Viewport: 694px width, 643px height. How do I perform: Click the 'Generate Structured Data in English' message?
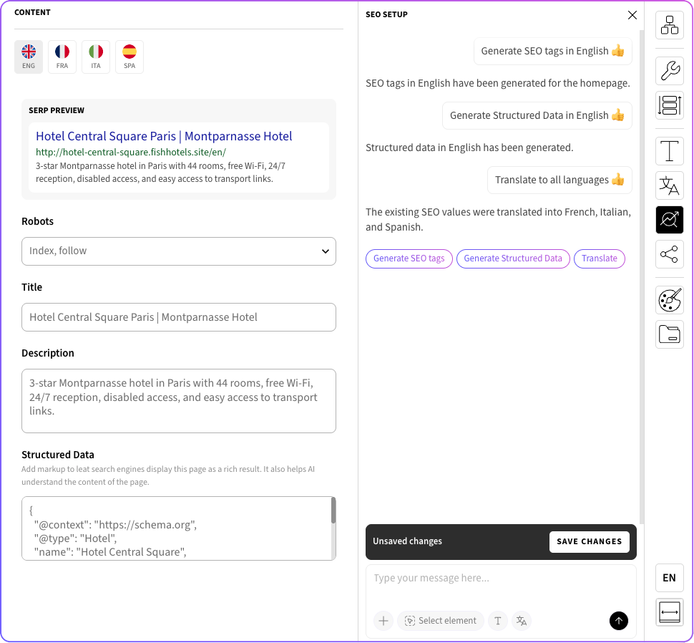[537, 115]
